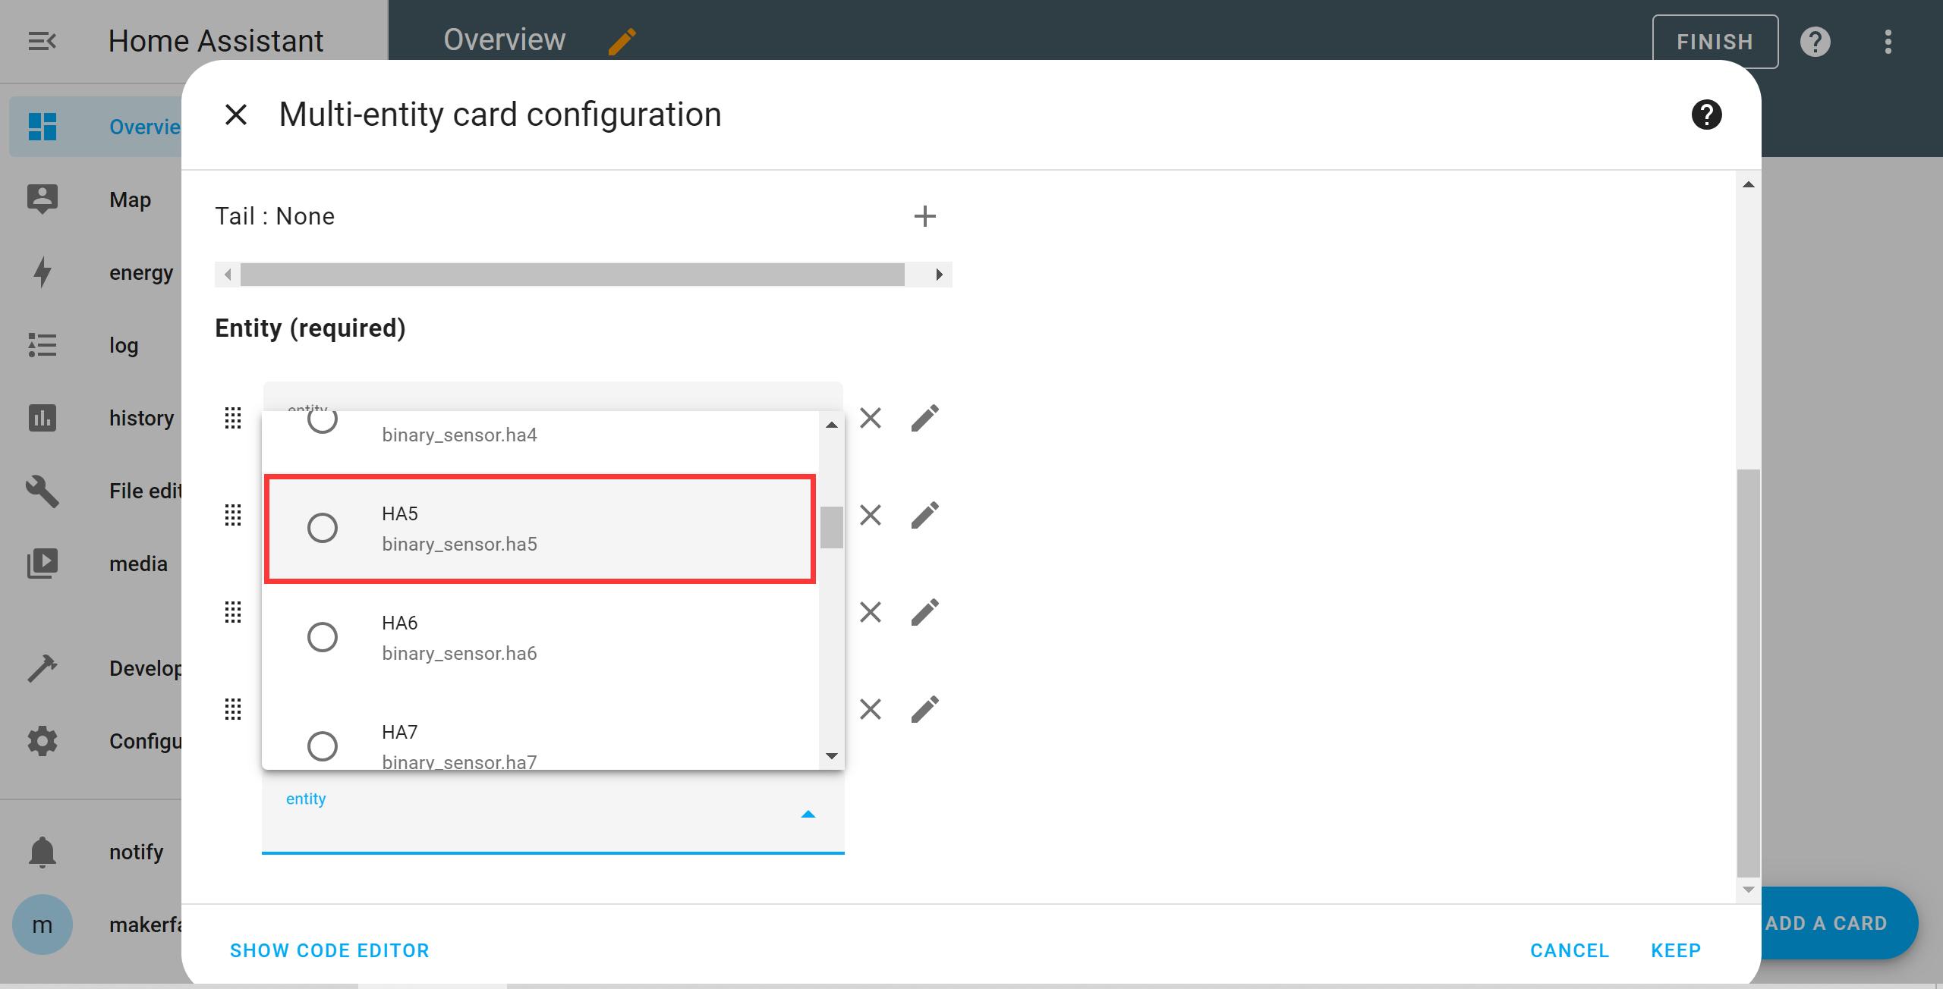Open the Overview sidebar item

95,127
